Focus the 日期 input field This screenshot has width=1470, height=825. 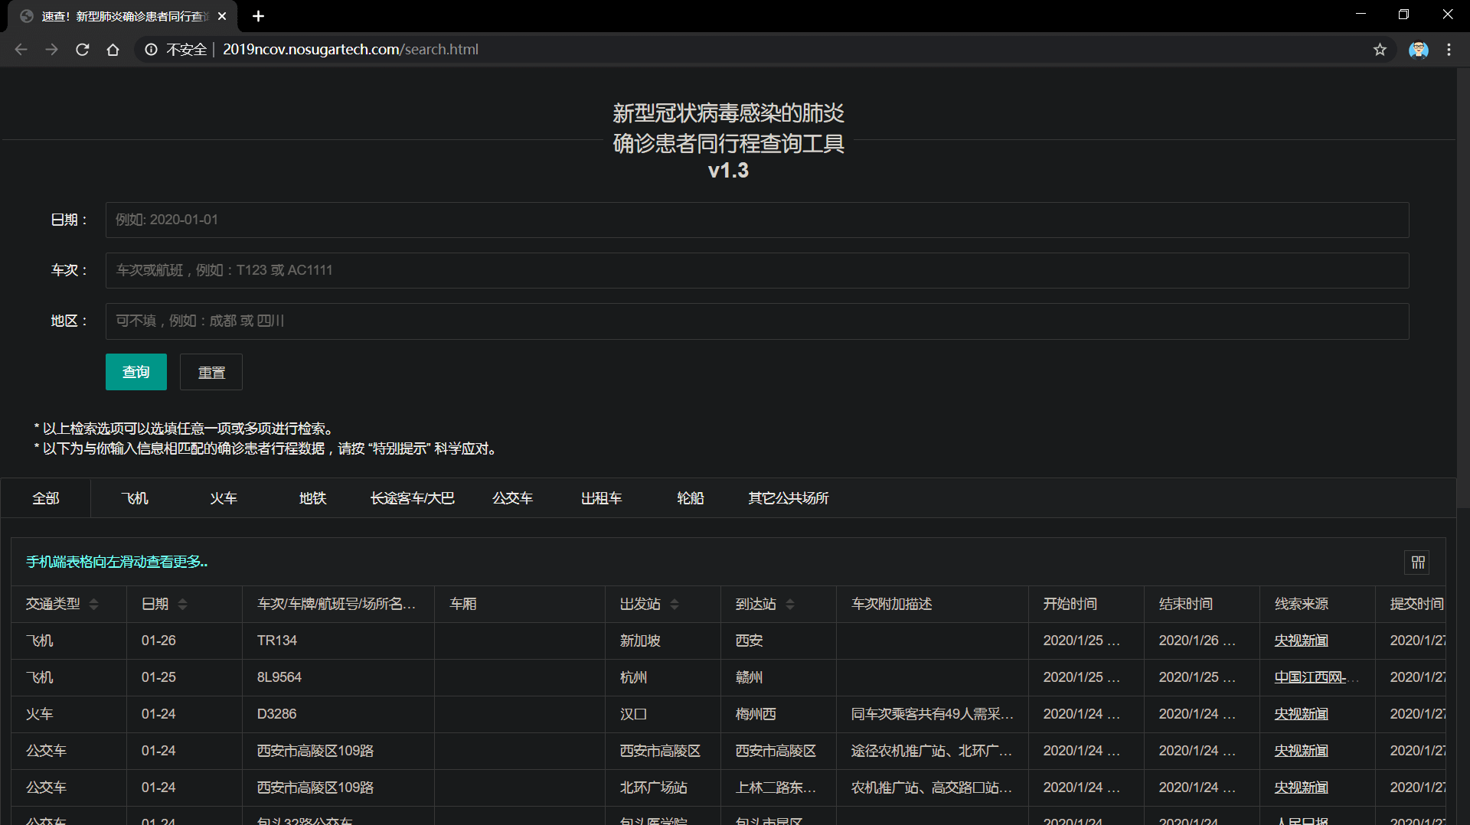point(757,220)
